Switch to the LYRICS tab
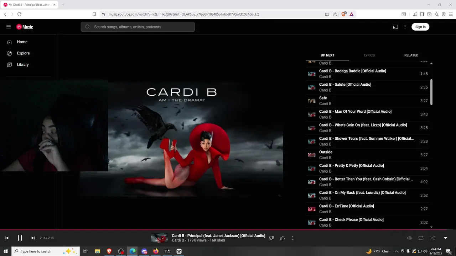 (x=369, y=55)
